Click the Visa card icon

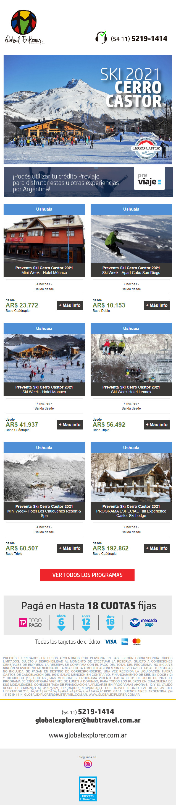click(x=111, y=641)
